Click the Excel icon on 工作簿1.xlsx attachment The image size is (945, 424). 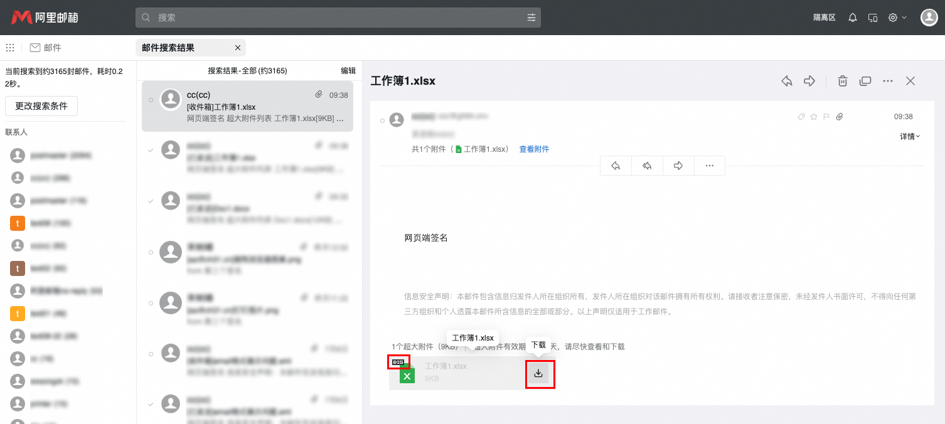click(x=407, y=375)
